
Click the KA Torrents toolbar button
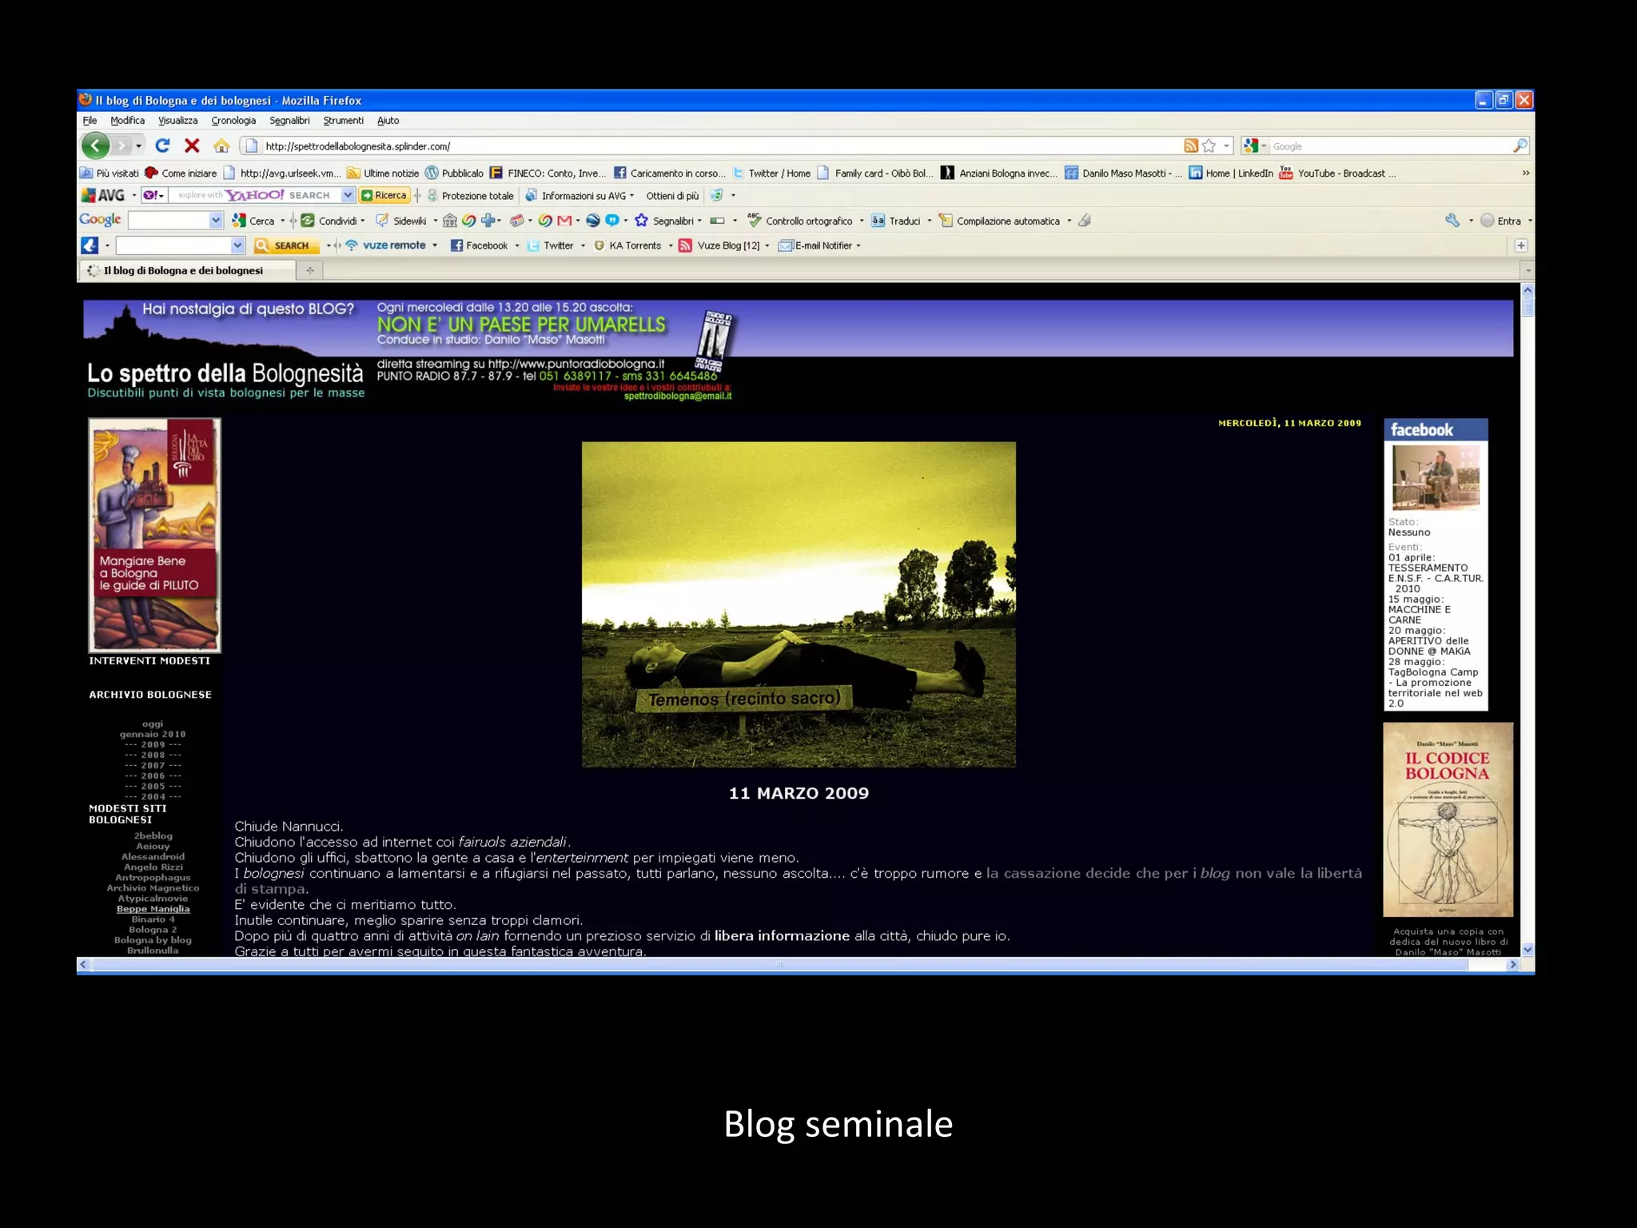(627, 245)
